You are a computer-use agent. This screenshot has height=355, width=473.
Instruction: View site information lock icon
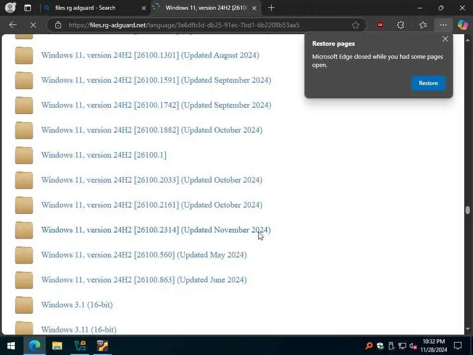pos(58,25)
